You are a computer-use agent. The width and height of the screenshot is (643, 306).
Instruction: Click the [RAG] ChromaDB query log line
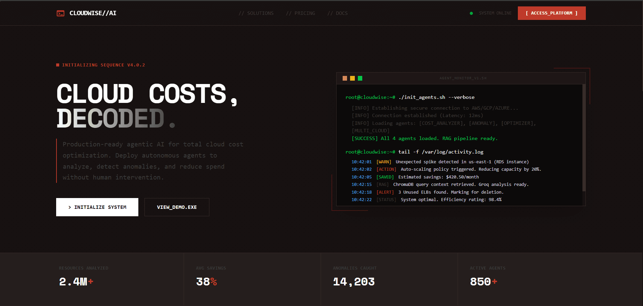(x=440, y=185)
